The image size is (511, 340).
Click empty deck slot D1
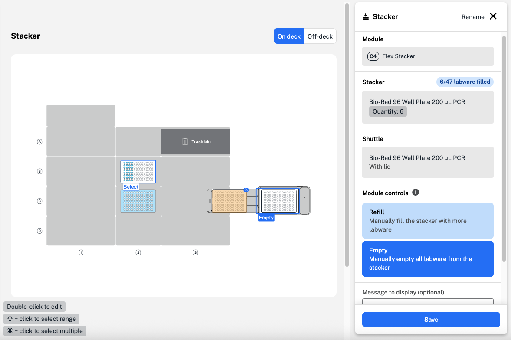click(81, 231)
